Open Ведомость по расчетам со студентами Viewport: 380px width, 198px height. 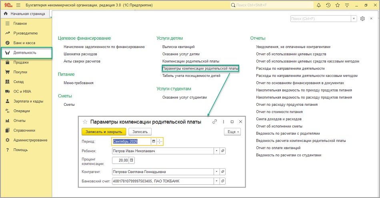(x=289, y=155)
